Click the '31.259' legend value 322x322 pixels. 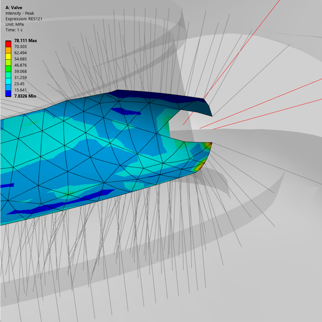[20, 78]
